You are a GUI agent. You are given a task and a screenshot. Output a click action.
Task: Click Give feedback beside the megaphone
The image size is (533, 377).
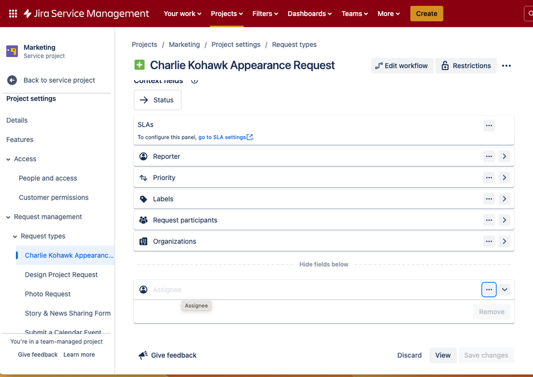[x=174, y=355]
